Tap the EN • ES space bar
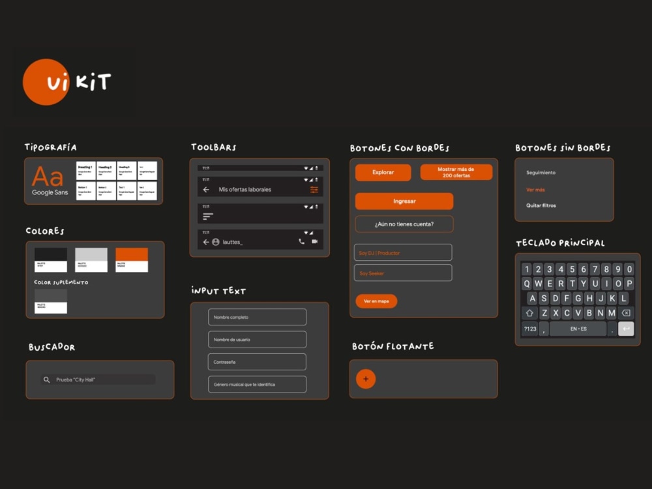652x489 pixels. [x=578, y=329]
